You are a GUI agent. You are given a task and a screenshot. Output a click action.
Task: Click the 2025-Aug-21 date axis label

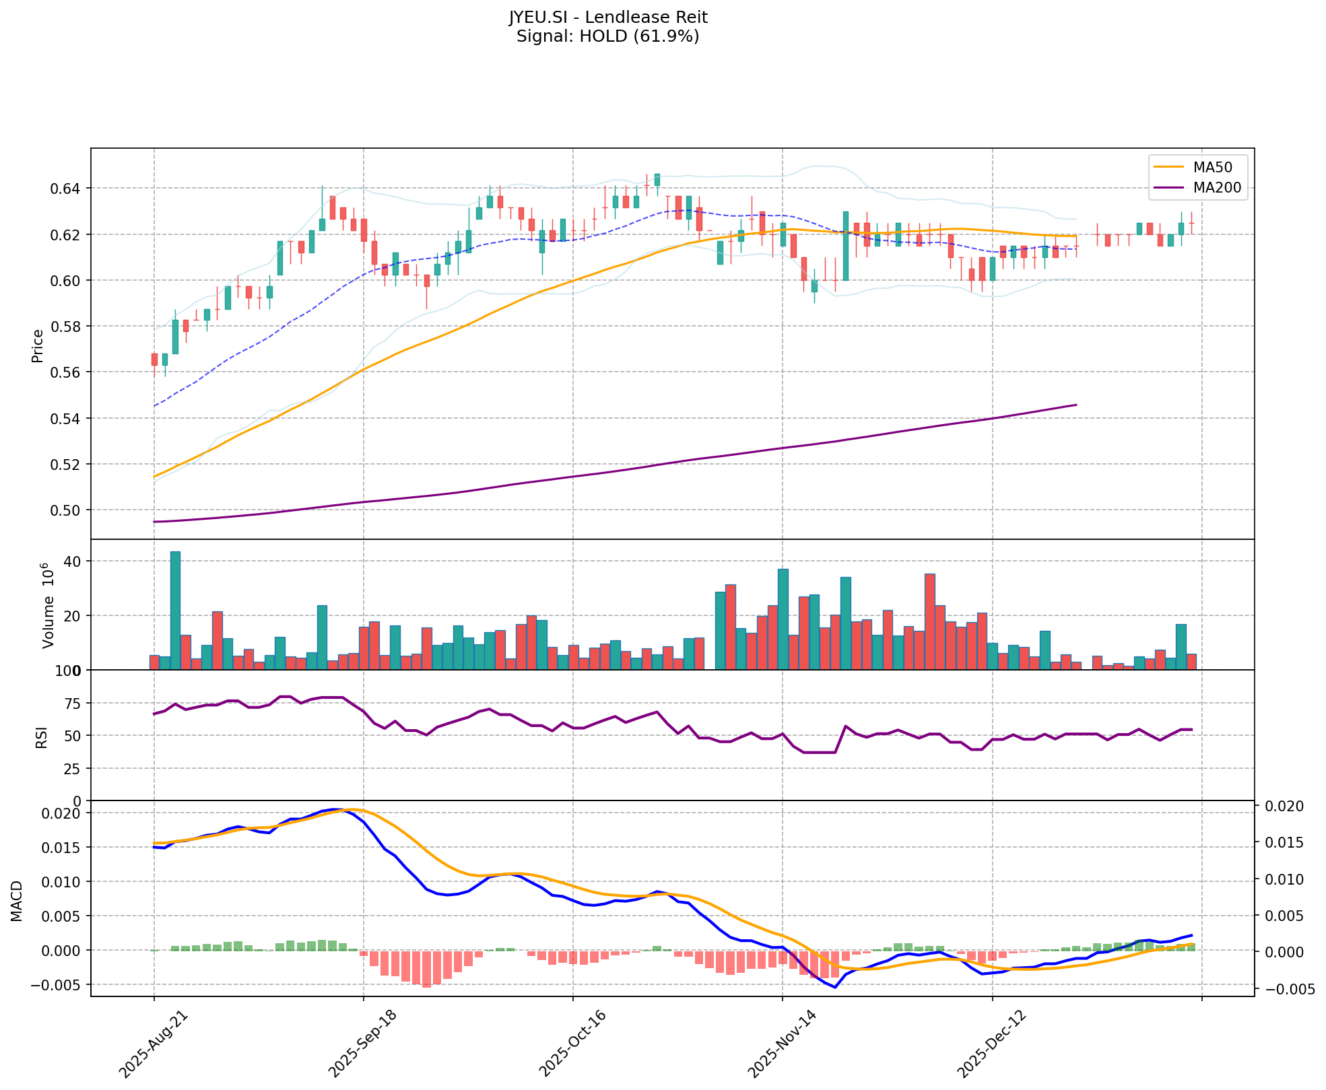tap(152, 1044)
